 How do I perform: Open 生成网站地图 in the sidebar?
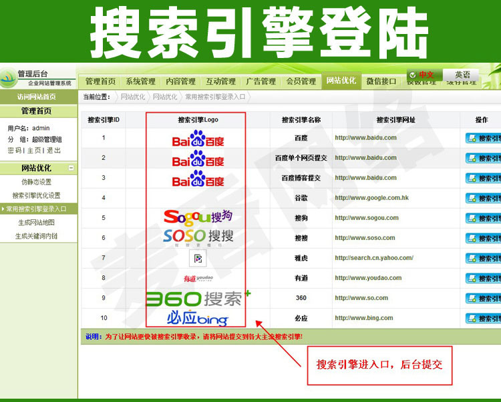click(x=37, y=223)
